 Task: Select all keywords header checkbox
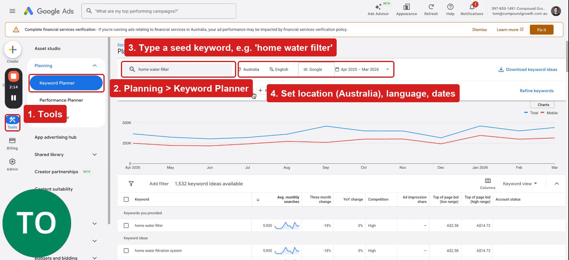click(126, 199)
